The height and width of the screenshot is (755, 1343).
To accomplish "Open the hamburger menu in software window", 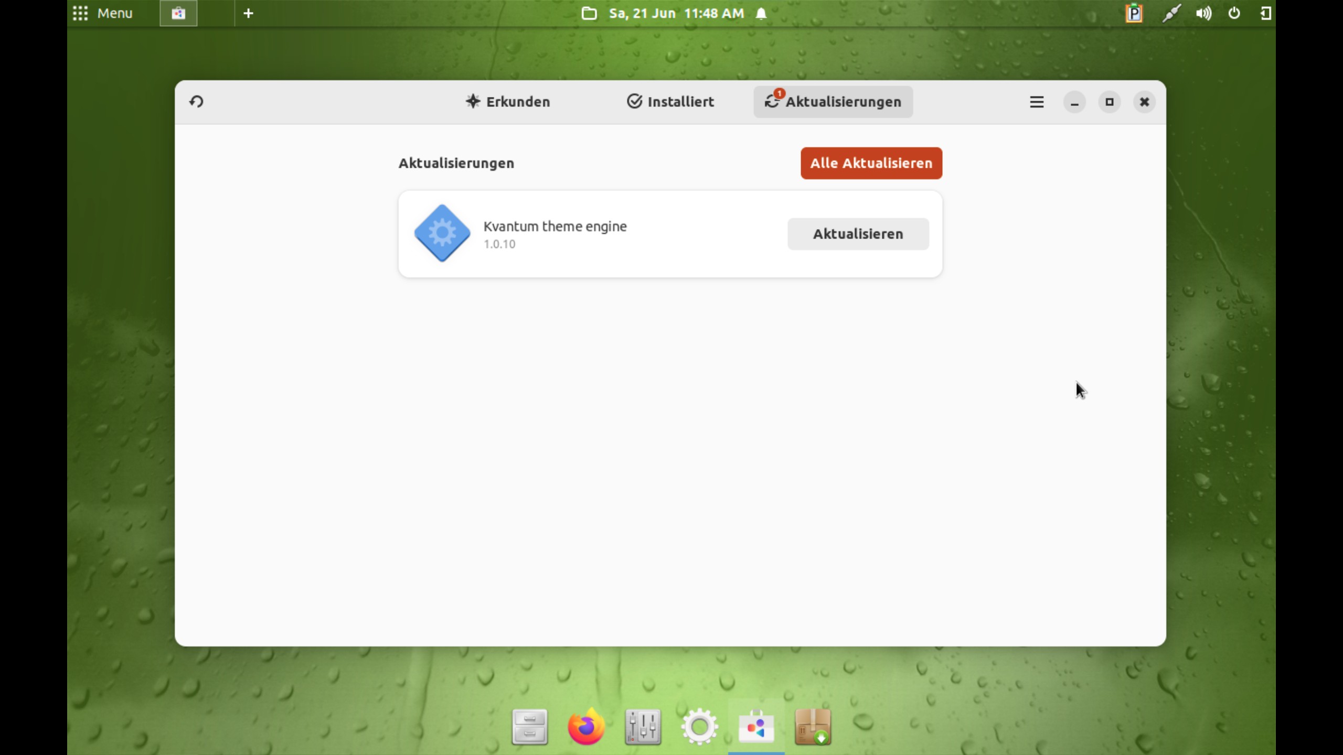I will (1036, 102).
